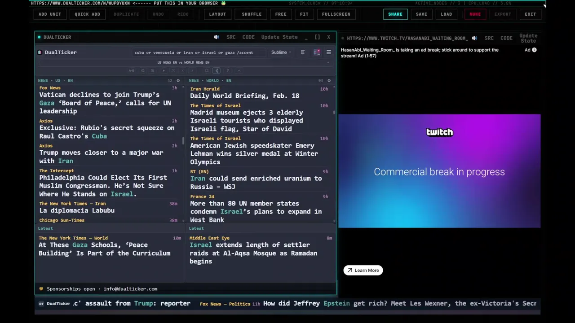Click Update State on the DualTicker unit

pyautogui.click(x=279, y=37)
